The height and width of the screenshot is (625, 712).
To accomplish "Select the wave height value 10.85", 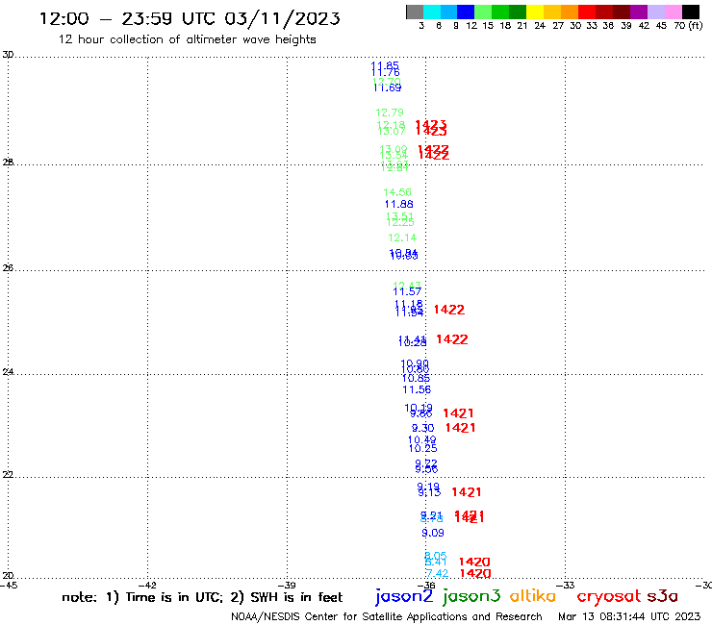I will [416, 379].
